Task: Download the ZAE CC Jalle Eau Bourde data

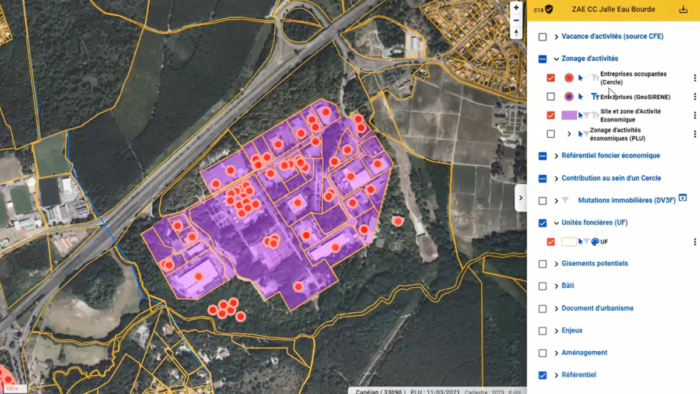Action: (683, 9)
